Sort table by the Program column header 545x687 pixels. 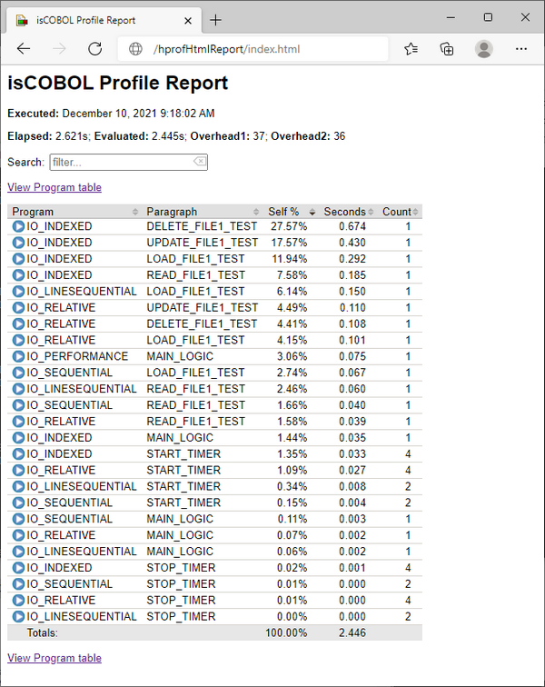coord(74,212)
